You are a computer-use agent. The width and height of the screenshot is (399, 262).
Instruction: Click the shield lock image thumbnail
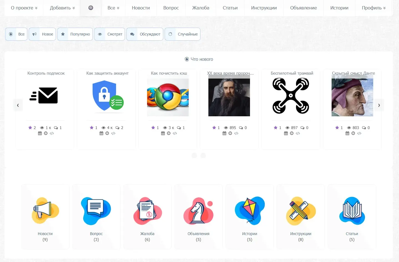[x=108, y=95]
